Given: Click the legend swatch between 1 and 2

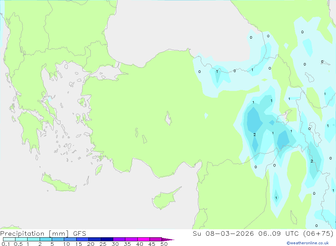Looking at the screenshot, I should [x=34, y=239].
